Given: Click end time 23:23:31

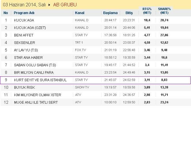Looking at the screenshot, I should (129, 20).
